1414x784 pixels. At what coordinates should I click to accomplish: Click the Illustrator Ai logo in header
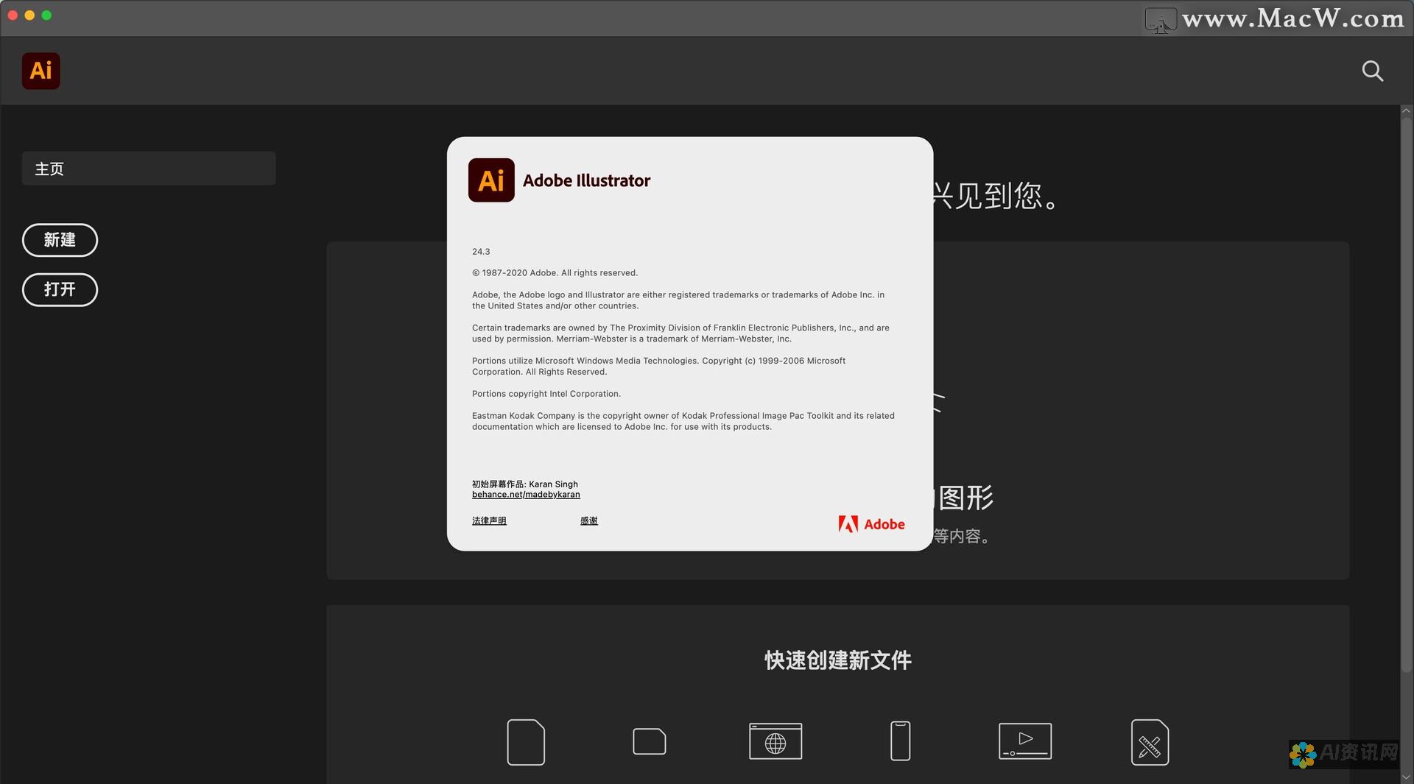41,71
